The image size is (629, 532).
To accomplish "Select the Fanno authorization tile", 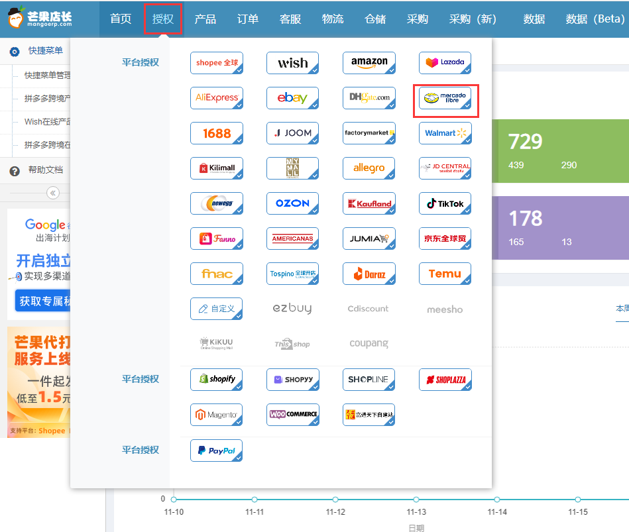I will tap(217, 239).
